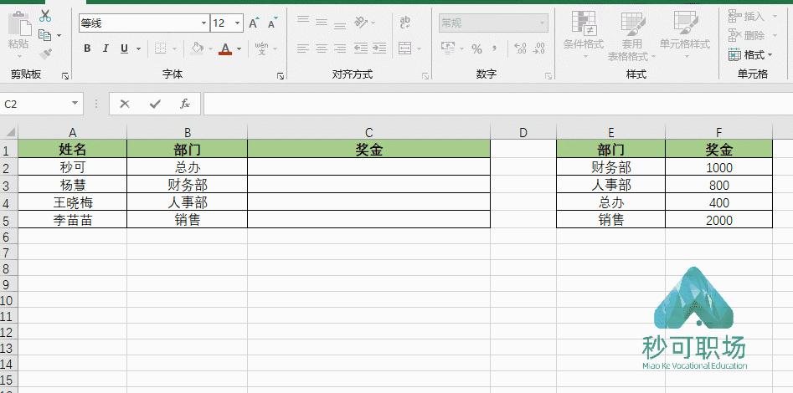This screenshot has height=393, width=793.
Task: Click the center horizontally icon
Action: (322, 48)
